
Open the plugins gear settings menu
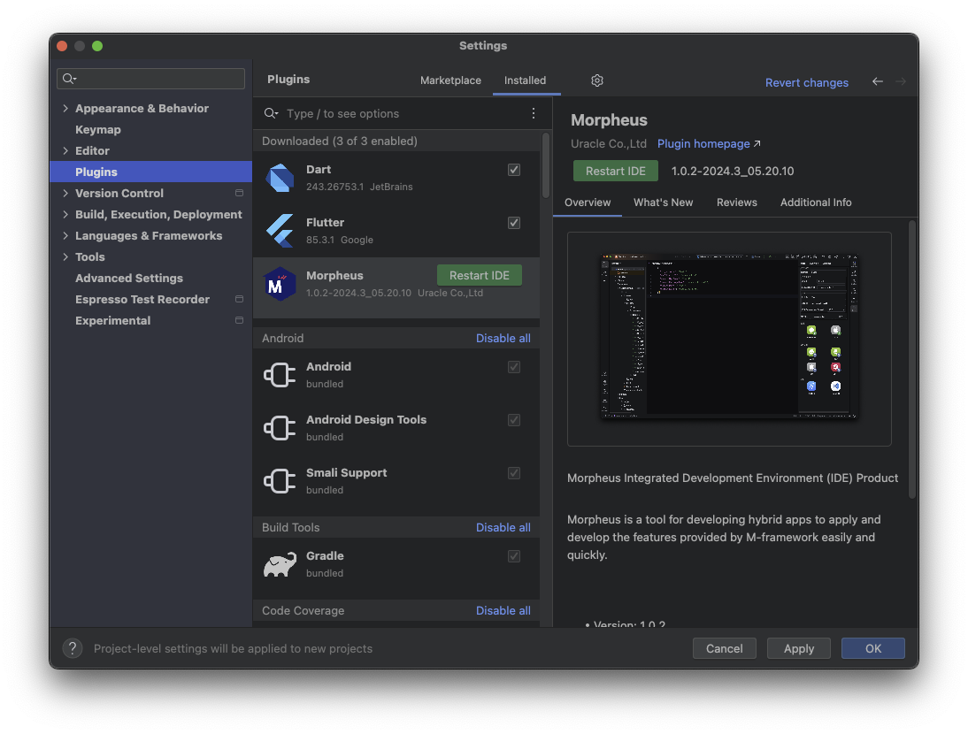[597, 80]
